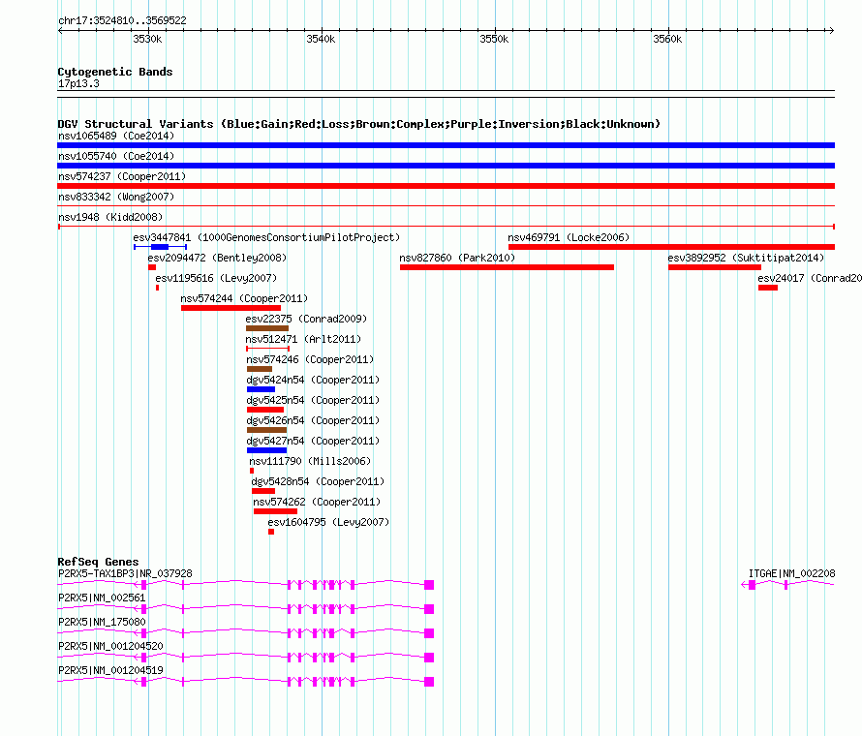862x736 pixels.
Task: Click the esv3447841 blue variant glyph
Action: 160,247
